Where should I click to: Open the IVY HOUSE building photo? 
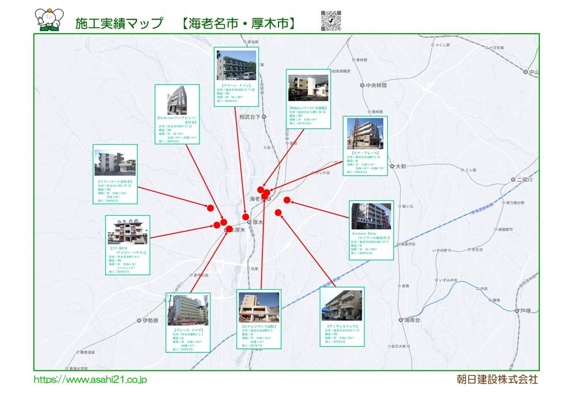[127, 232]
